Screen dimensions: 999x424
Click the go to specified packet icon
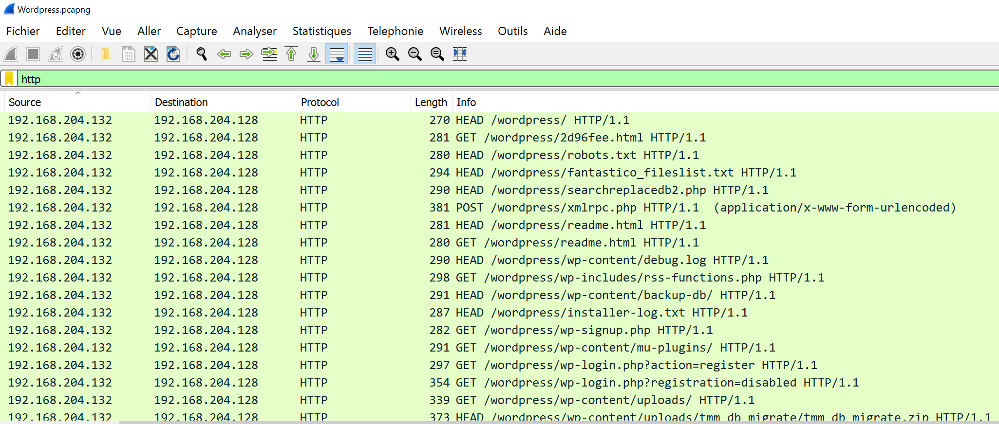269,54
